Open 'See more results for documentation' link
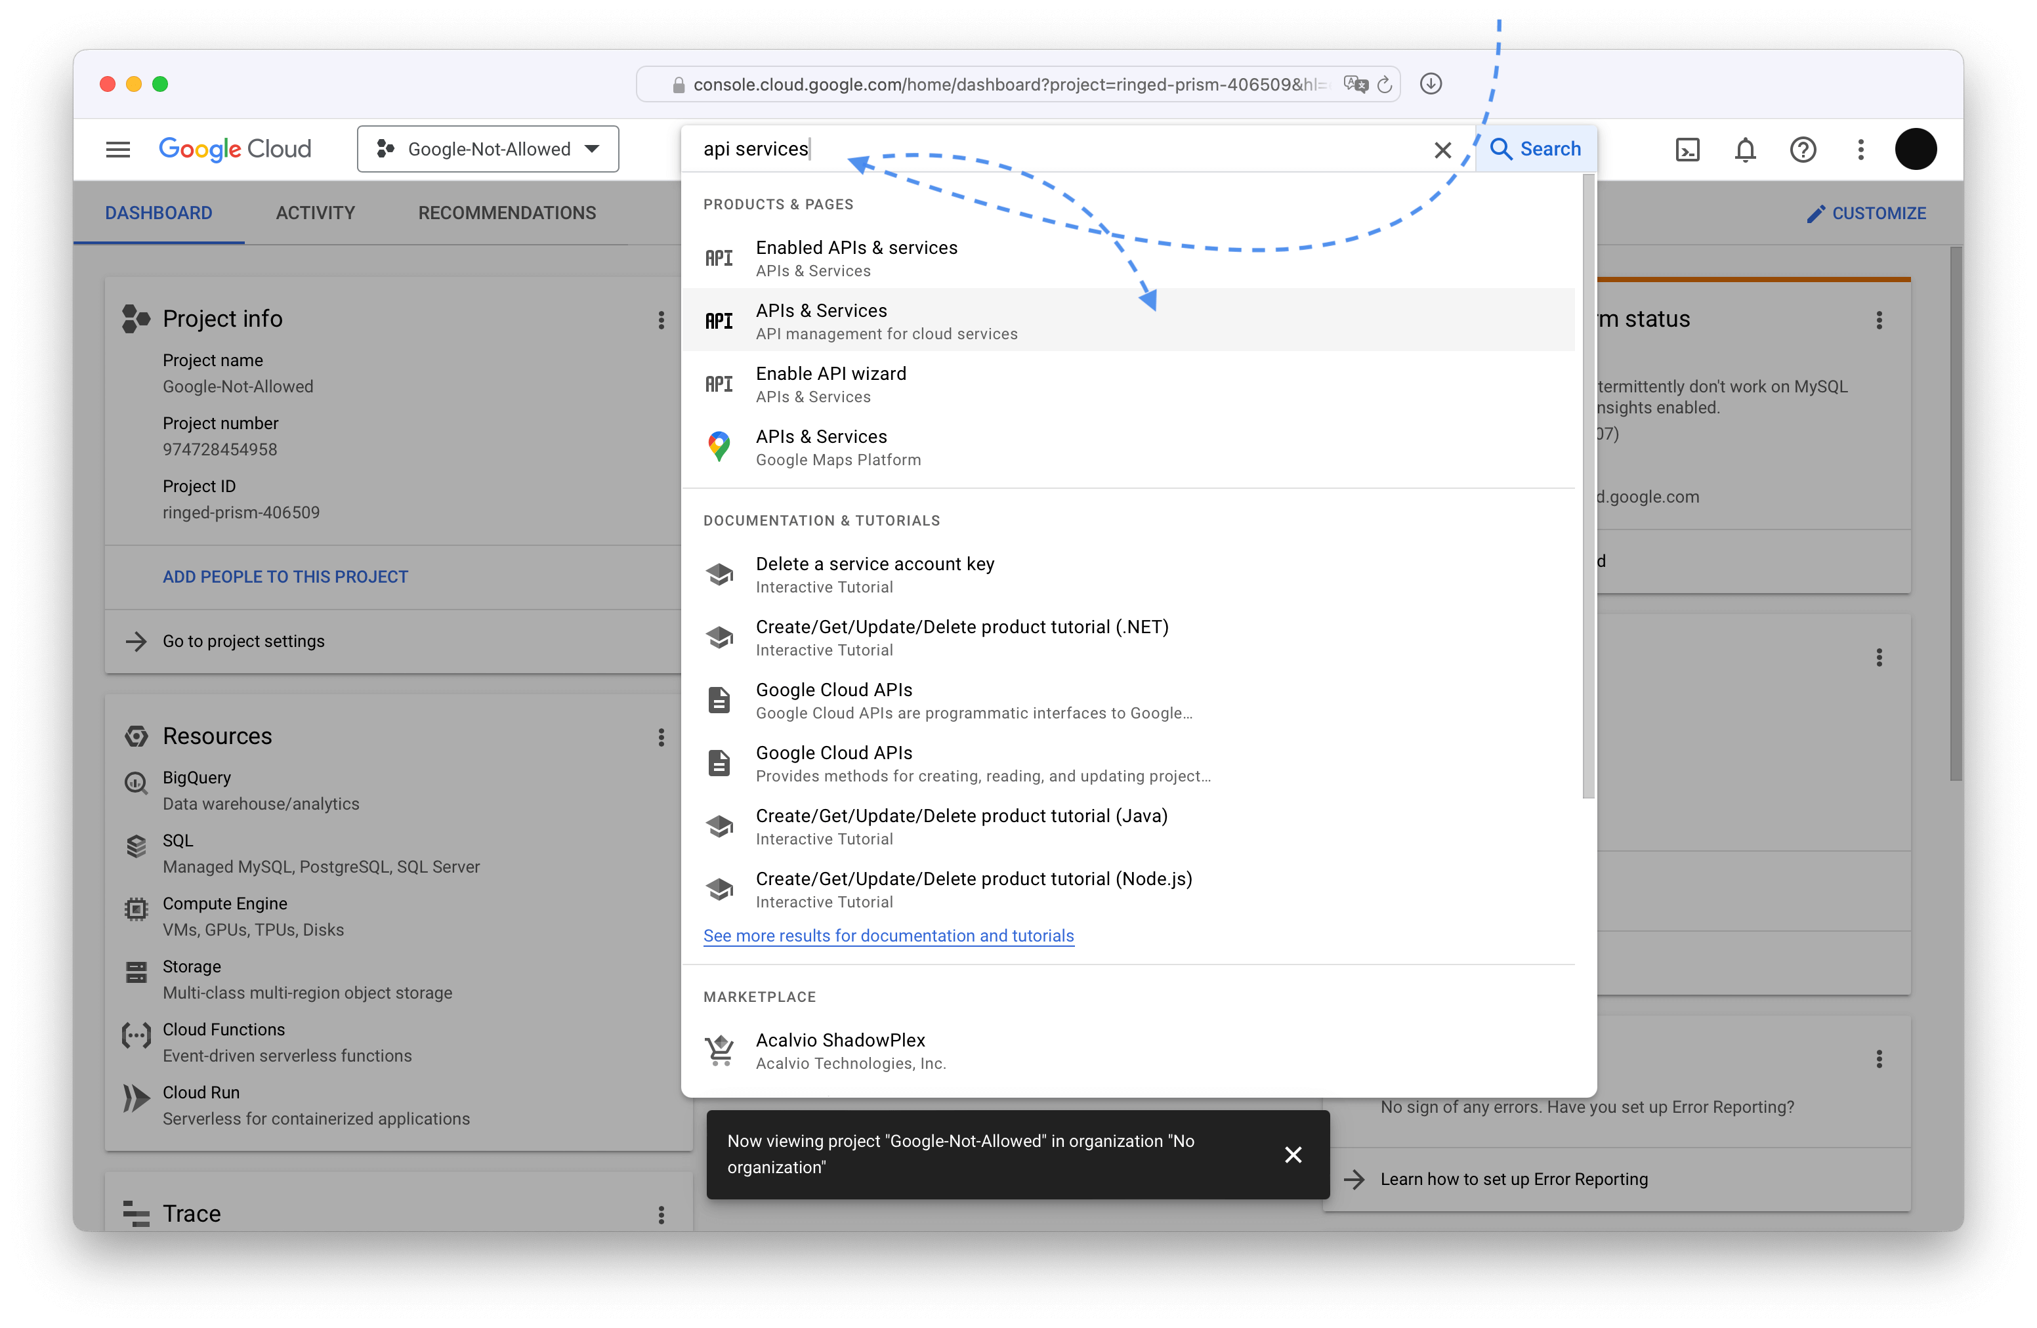The height and width of the screenshot is (1328, 2037). [x=887, y=935]
